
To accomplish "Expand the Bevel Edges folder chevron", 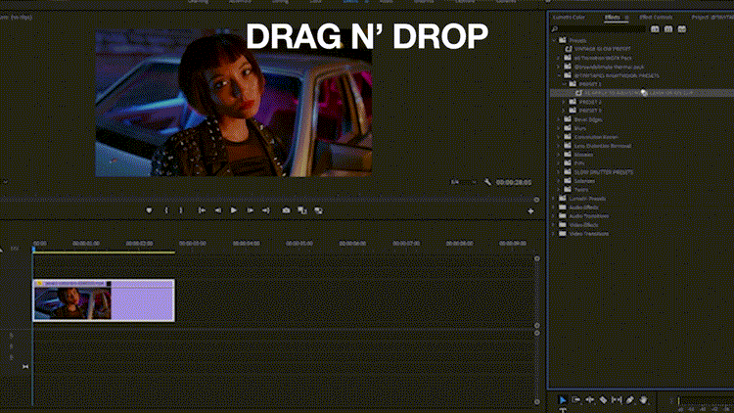I will pos(559,119).
